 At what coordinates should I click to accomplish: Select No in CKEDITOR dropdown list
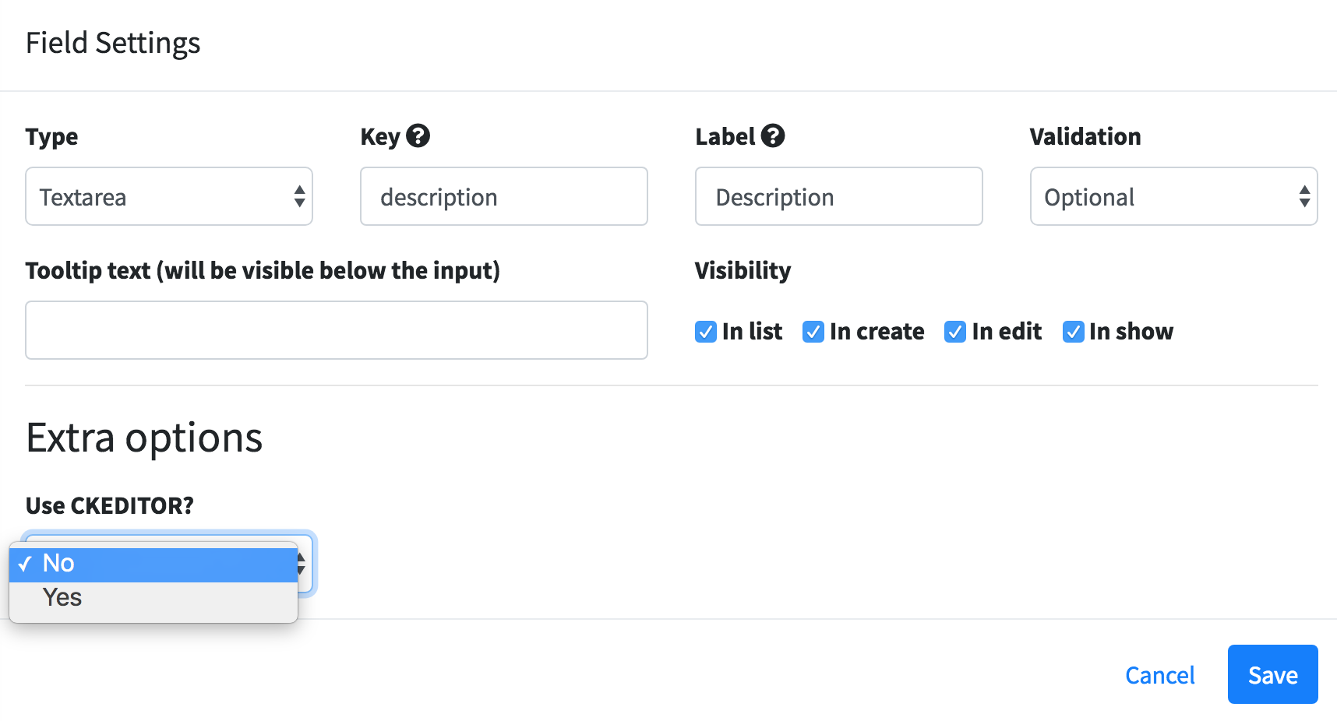point(153,564)
